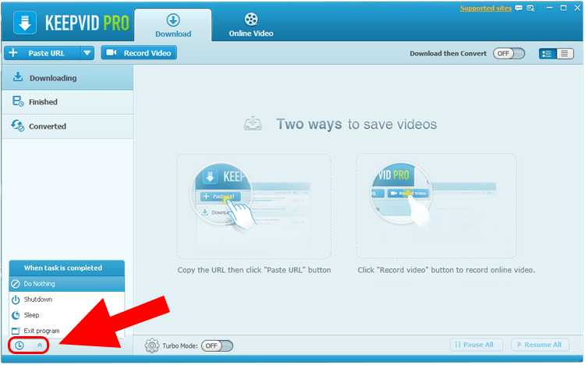Click the KeepVid Pro logo icon
Screen dimensions: 585x365
25,23
